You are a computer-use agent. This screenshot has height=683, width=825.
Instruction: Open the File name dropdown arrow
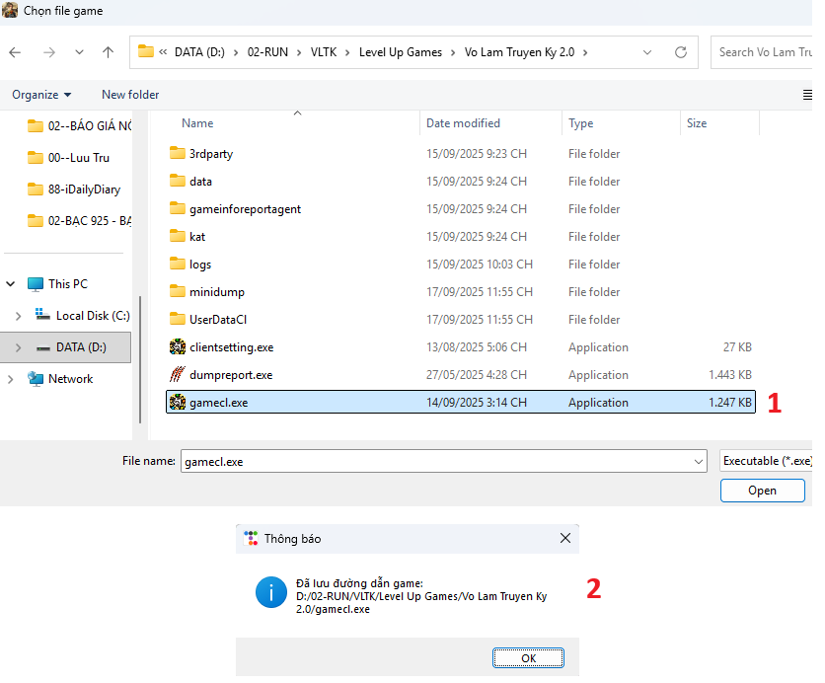(x=699, y=462)
